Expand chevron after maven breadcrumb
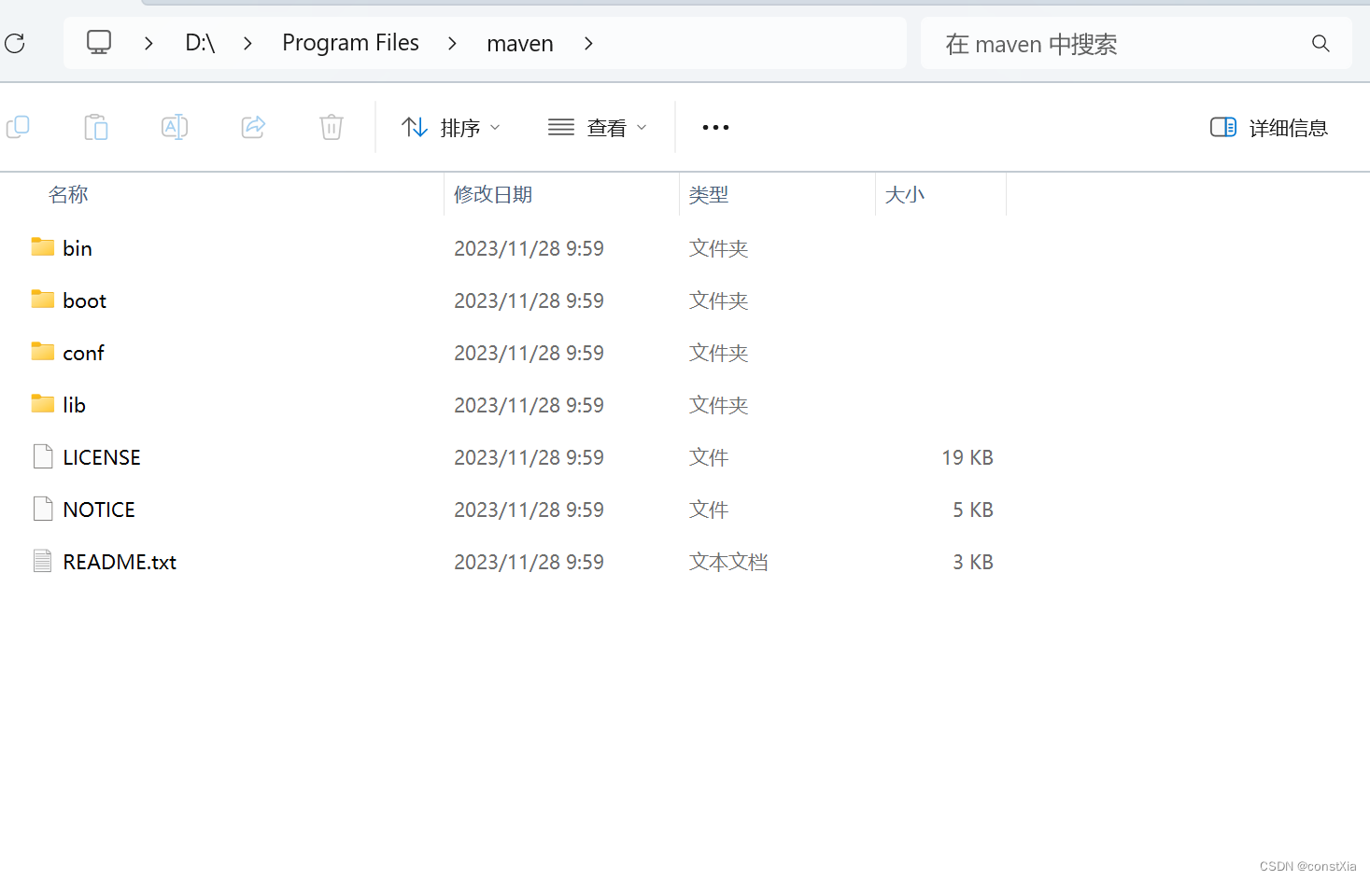The width and height of the screenshot is (1370, 880). (588, 43)
